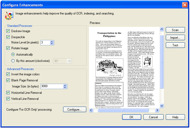This screenshot has height=128, width=190.
Task: Disable Horizontal Line Removal
Action: coord(8,92)
